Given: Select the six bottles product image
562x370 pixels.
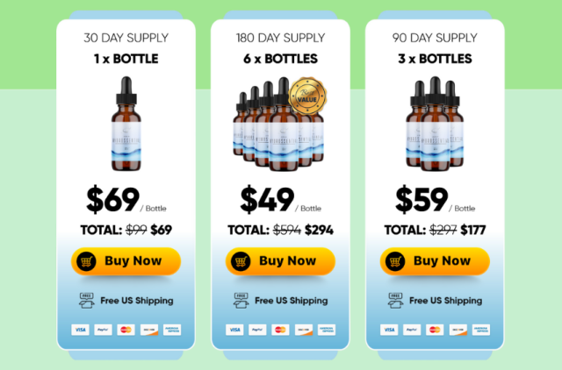Looking at the screenshot, I should pyautogui.click(x=279, y=125).
